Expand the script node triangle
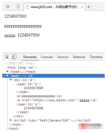This screenshot has width=111, height=133. 11,120
